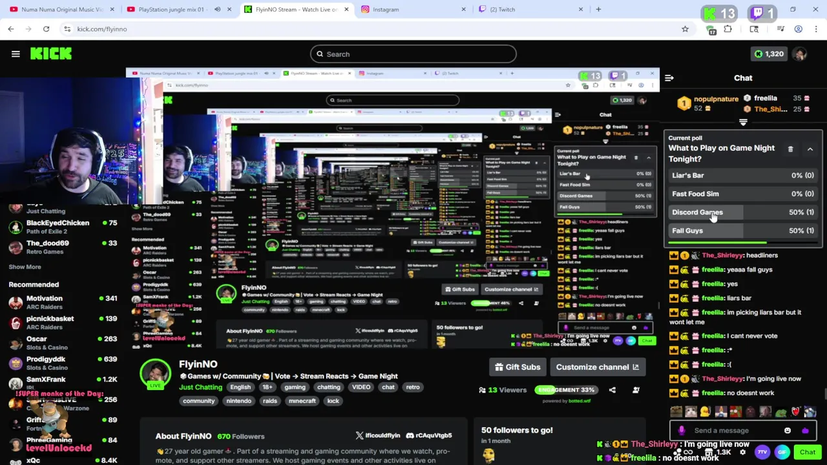Click the purple microphone icon in chat box
Viewport: 827px width, 465px height.
coord(682,431)
